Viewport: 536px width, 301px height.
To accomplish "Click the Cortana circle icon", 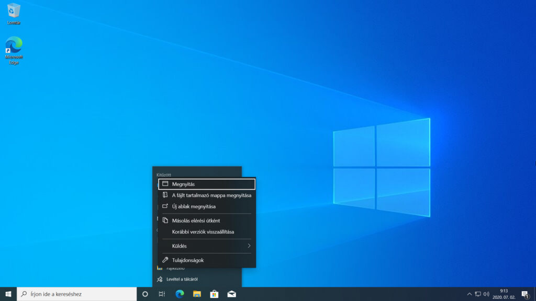I will (x=145, y=294).
